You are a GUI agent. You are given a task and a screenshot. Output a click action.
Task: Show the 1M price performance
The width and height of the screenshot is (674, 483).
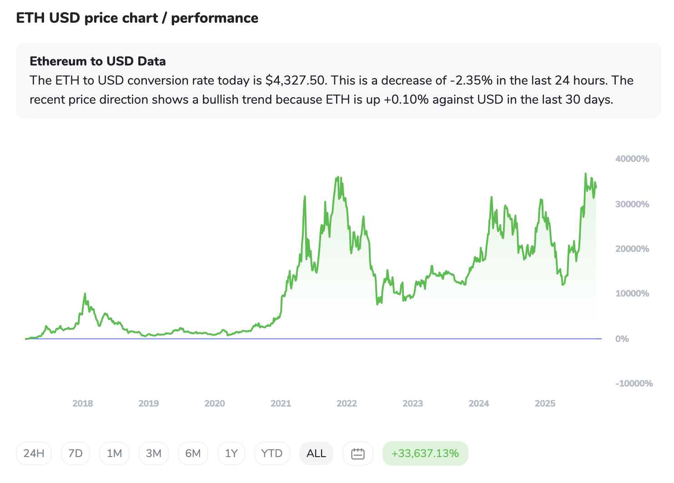click(114, 453)
